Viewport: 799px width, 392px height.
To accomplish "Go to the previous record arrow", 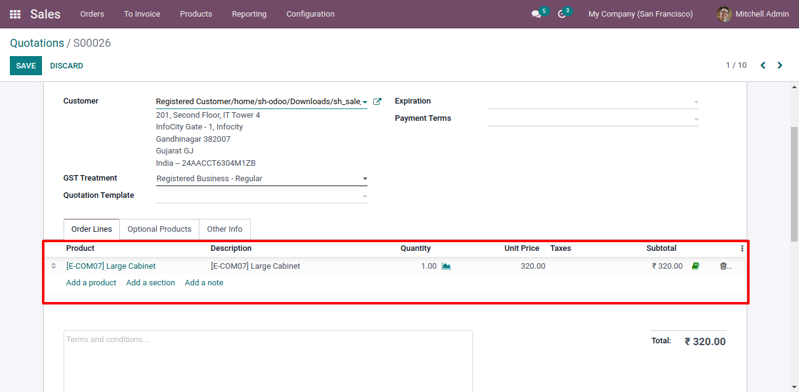I will click(763, 65).
